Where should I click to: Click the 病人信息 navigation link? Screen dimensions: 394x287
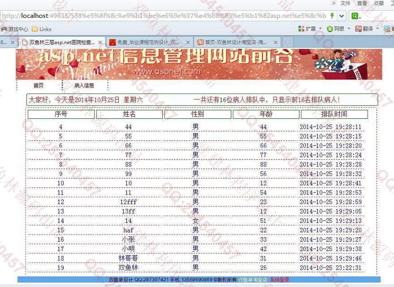pos(84,85)
